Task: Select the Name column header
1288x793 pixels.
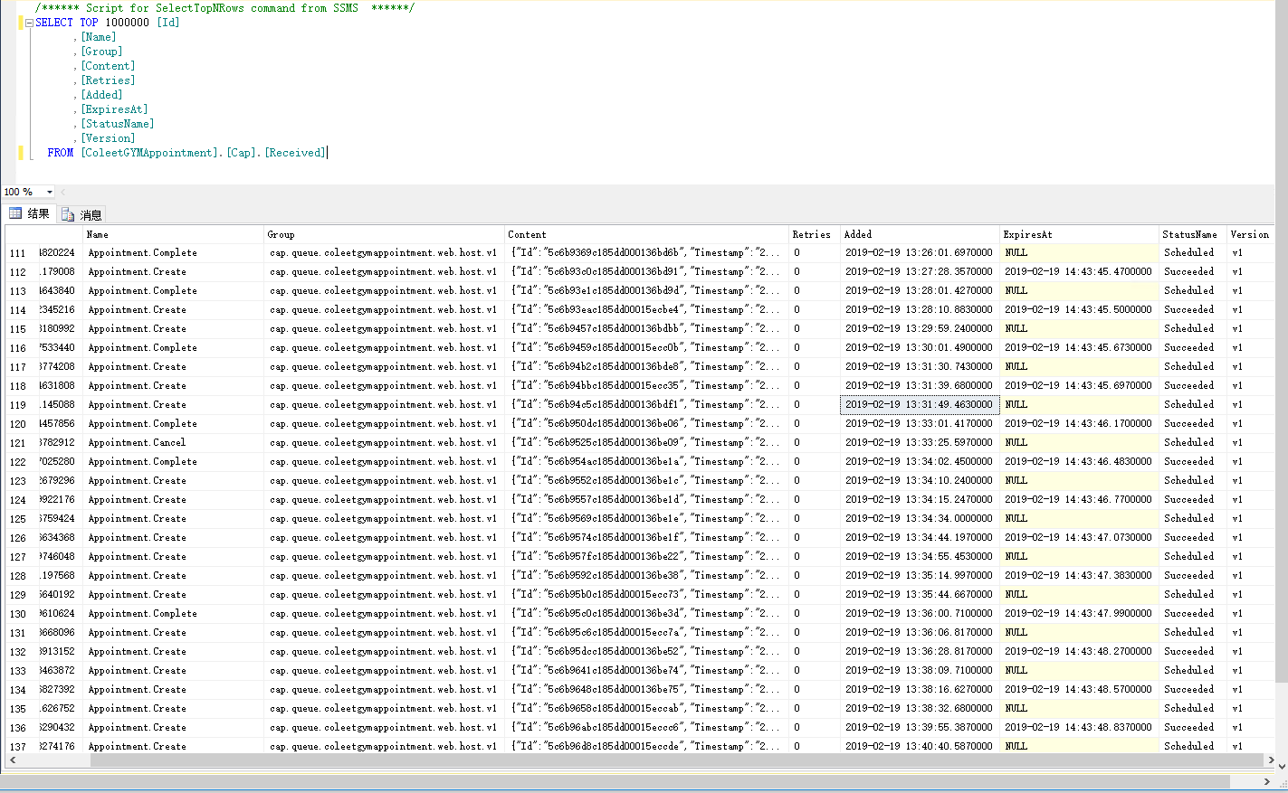Action: tap(174, 234)
